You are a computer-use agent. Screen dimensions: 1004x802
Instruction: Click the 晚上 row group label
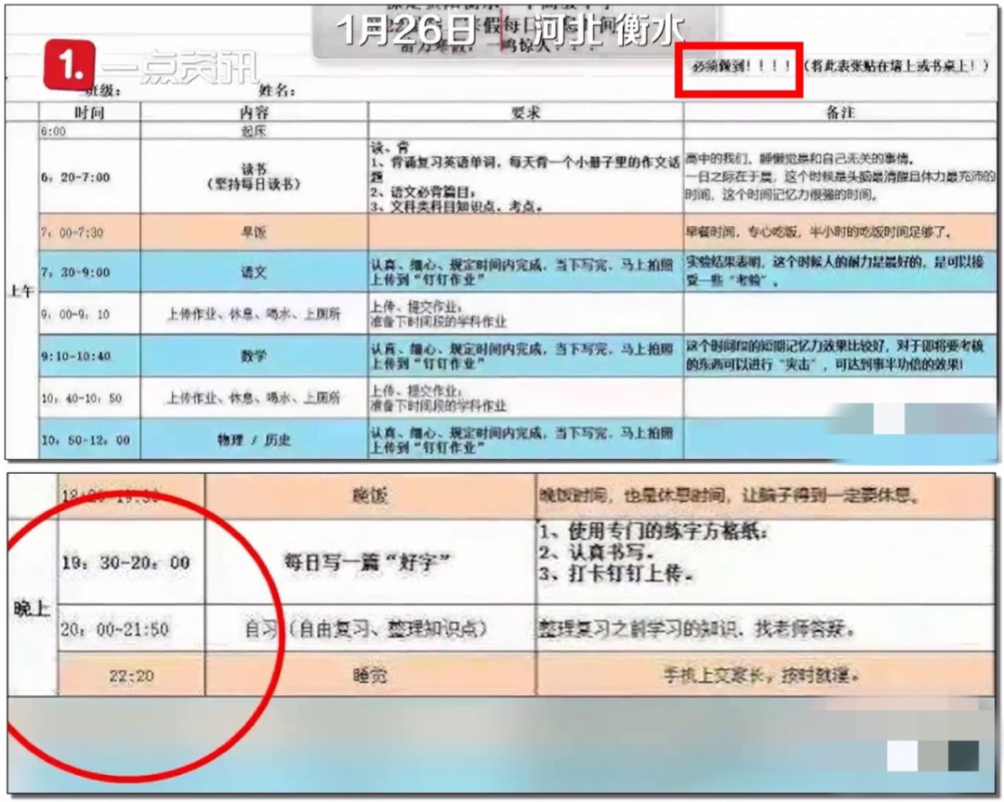(31, 609)
